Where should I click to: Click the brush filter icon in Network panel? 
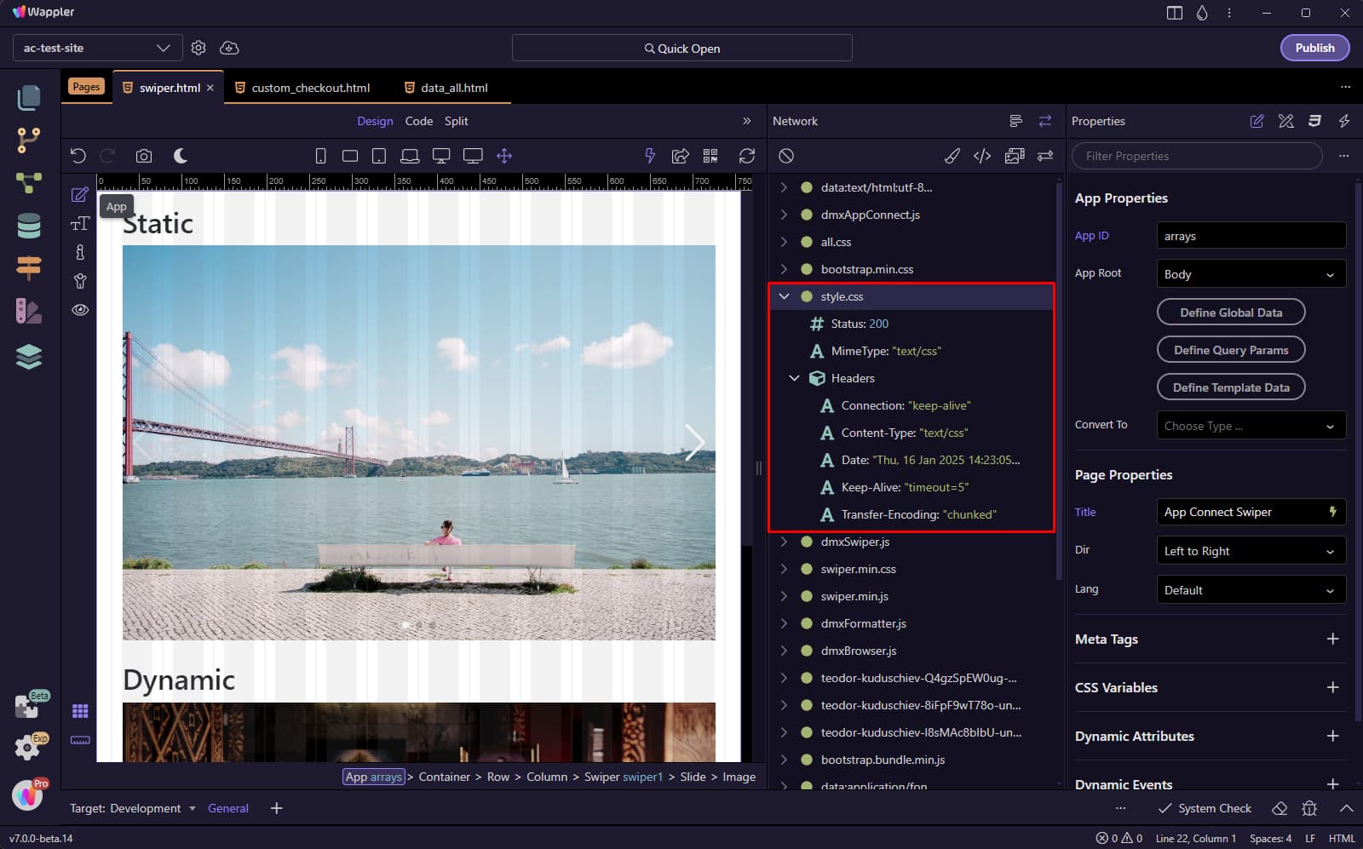click(x=952, y=156)
